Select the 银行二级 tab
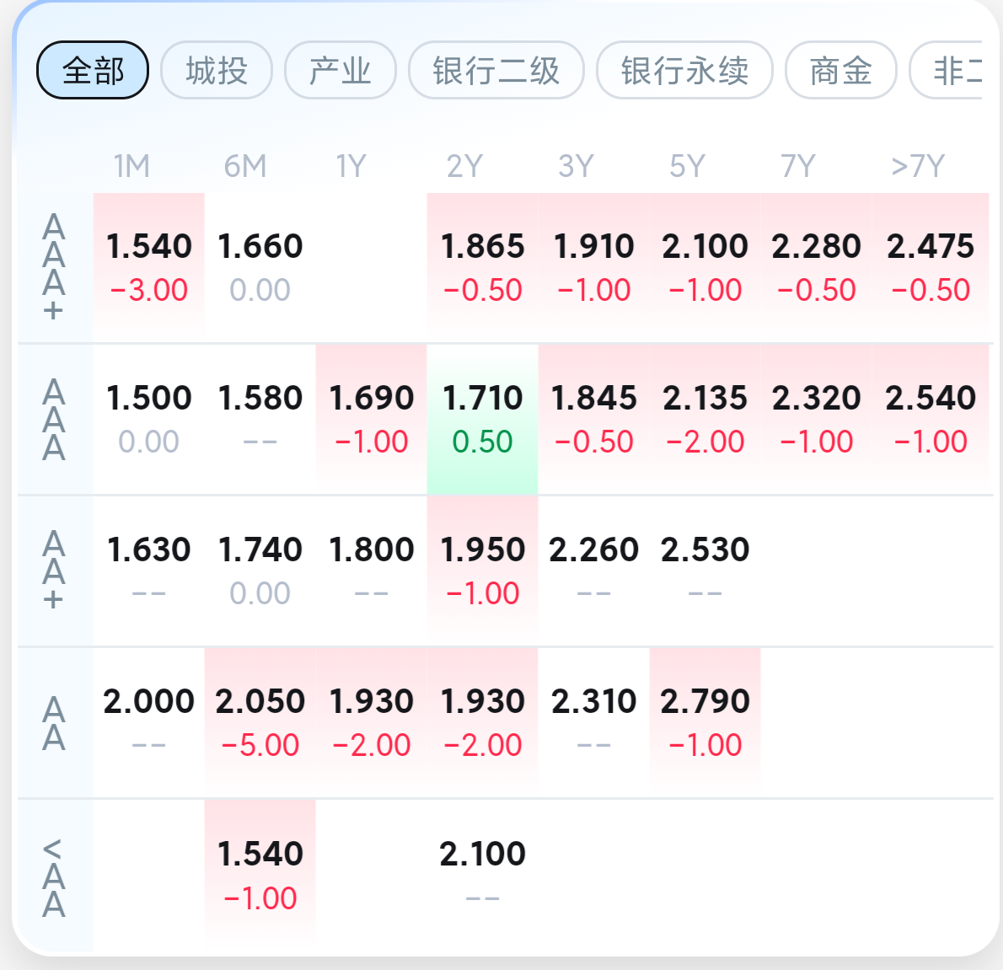 (x=496, y=70)
